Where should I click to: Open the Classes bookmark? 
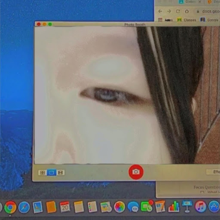click(x=186, y=20)
